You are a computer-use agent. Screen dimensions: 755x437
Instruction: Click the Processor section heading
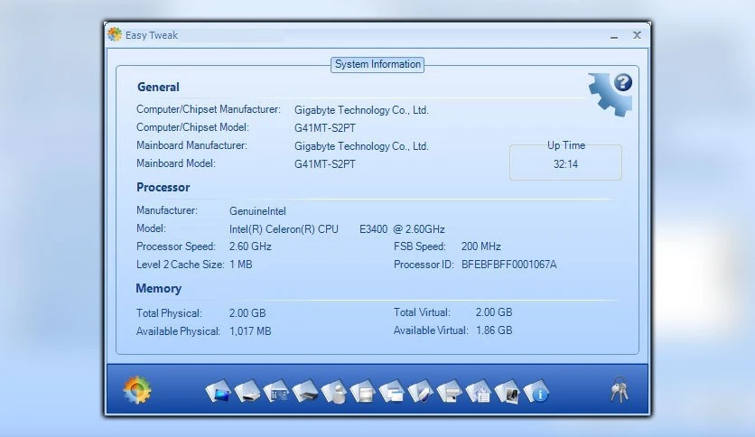point(163,187)
